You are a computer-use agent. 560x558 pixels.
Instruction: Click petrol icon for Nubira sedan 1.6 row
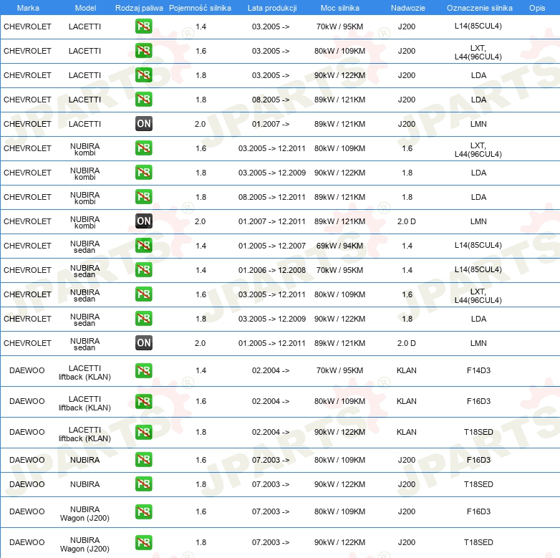(x=143, y=294)
